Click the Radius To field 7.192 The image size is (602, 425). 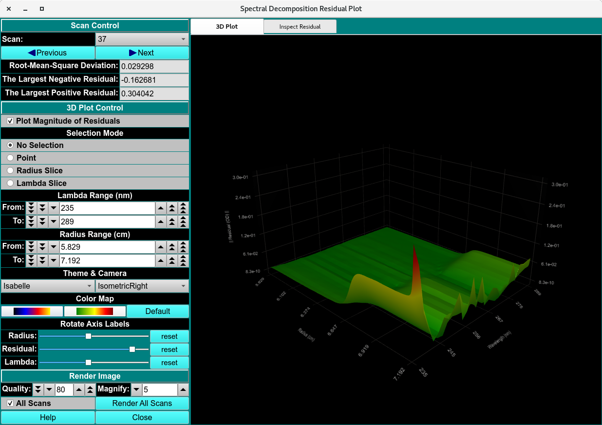(x=107, y=260)
